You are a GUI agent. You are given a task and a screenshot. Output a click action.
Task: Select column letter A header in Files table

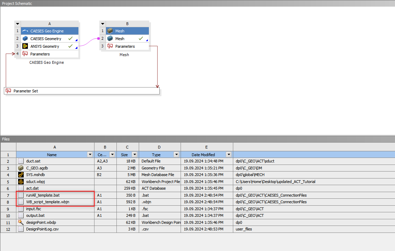(55, 147)
